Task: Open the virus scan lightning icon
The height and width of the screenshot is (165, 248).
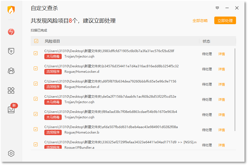Action: [x=11, y=32]
